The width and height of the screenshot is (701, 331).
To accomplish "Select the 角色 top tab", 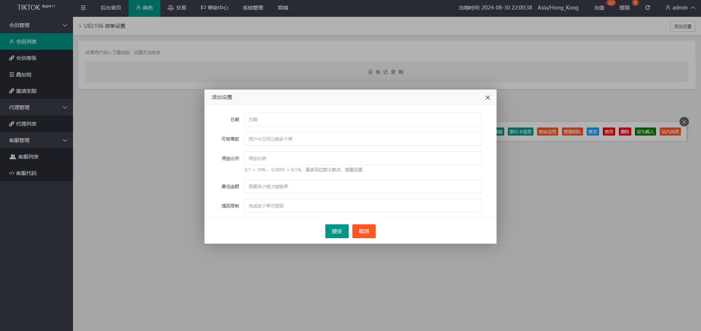I will click(x=144, y=8).
